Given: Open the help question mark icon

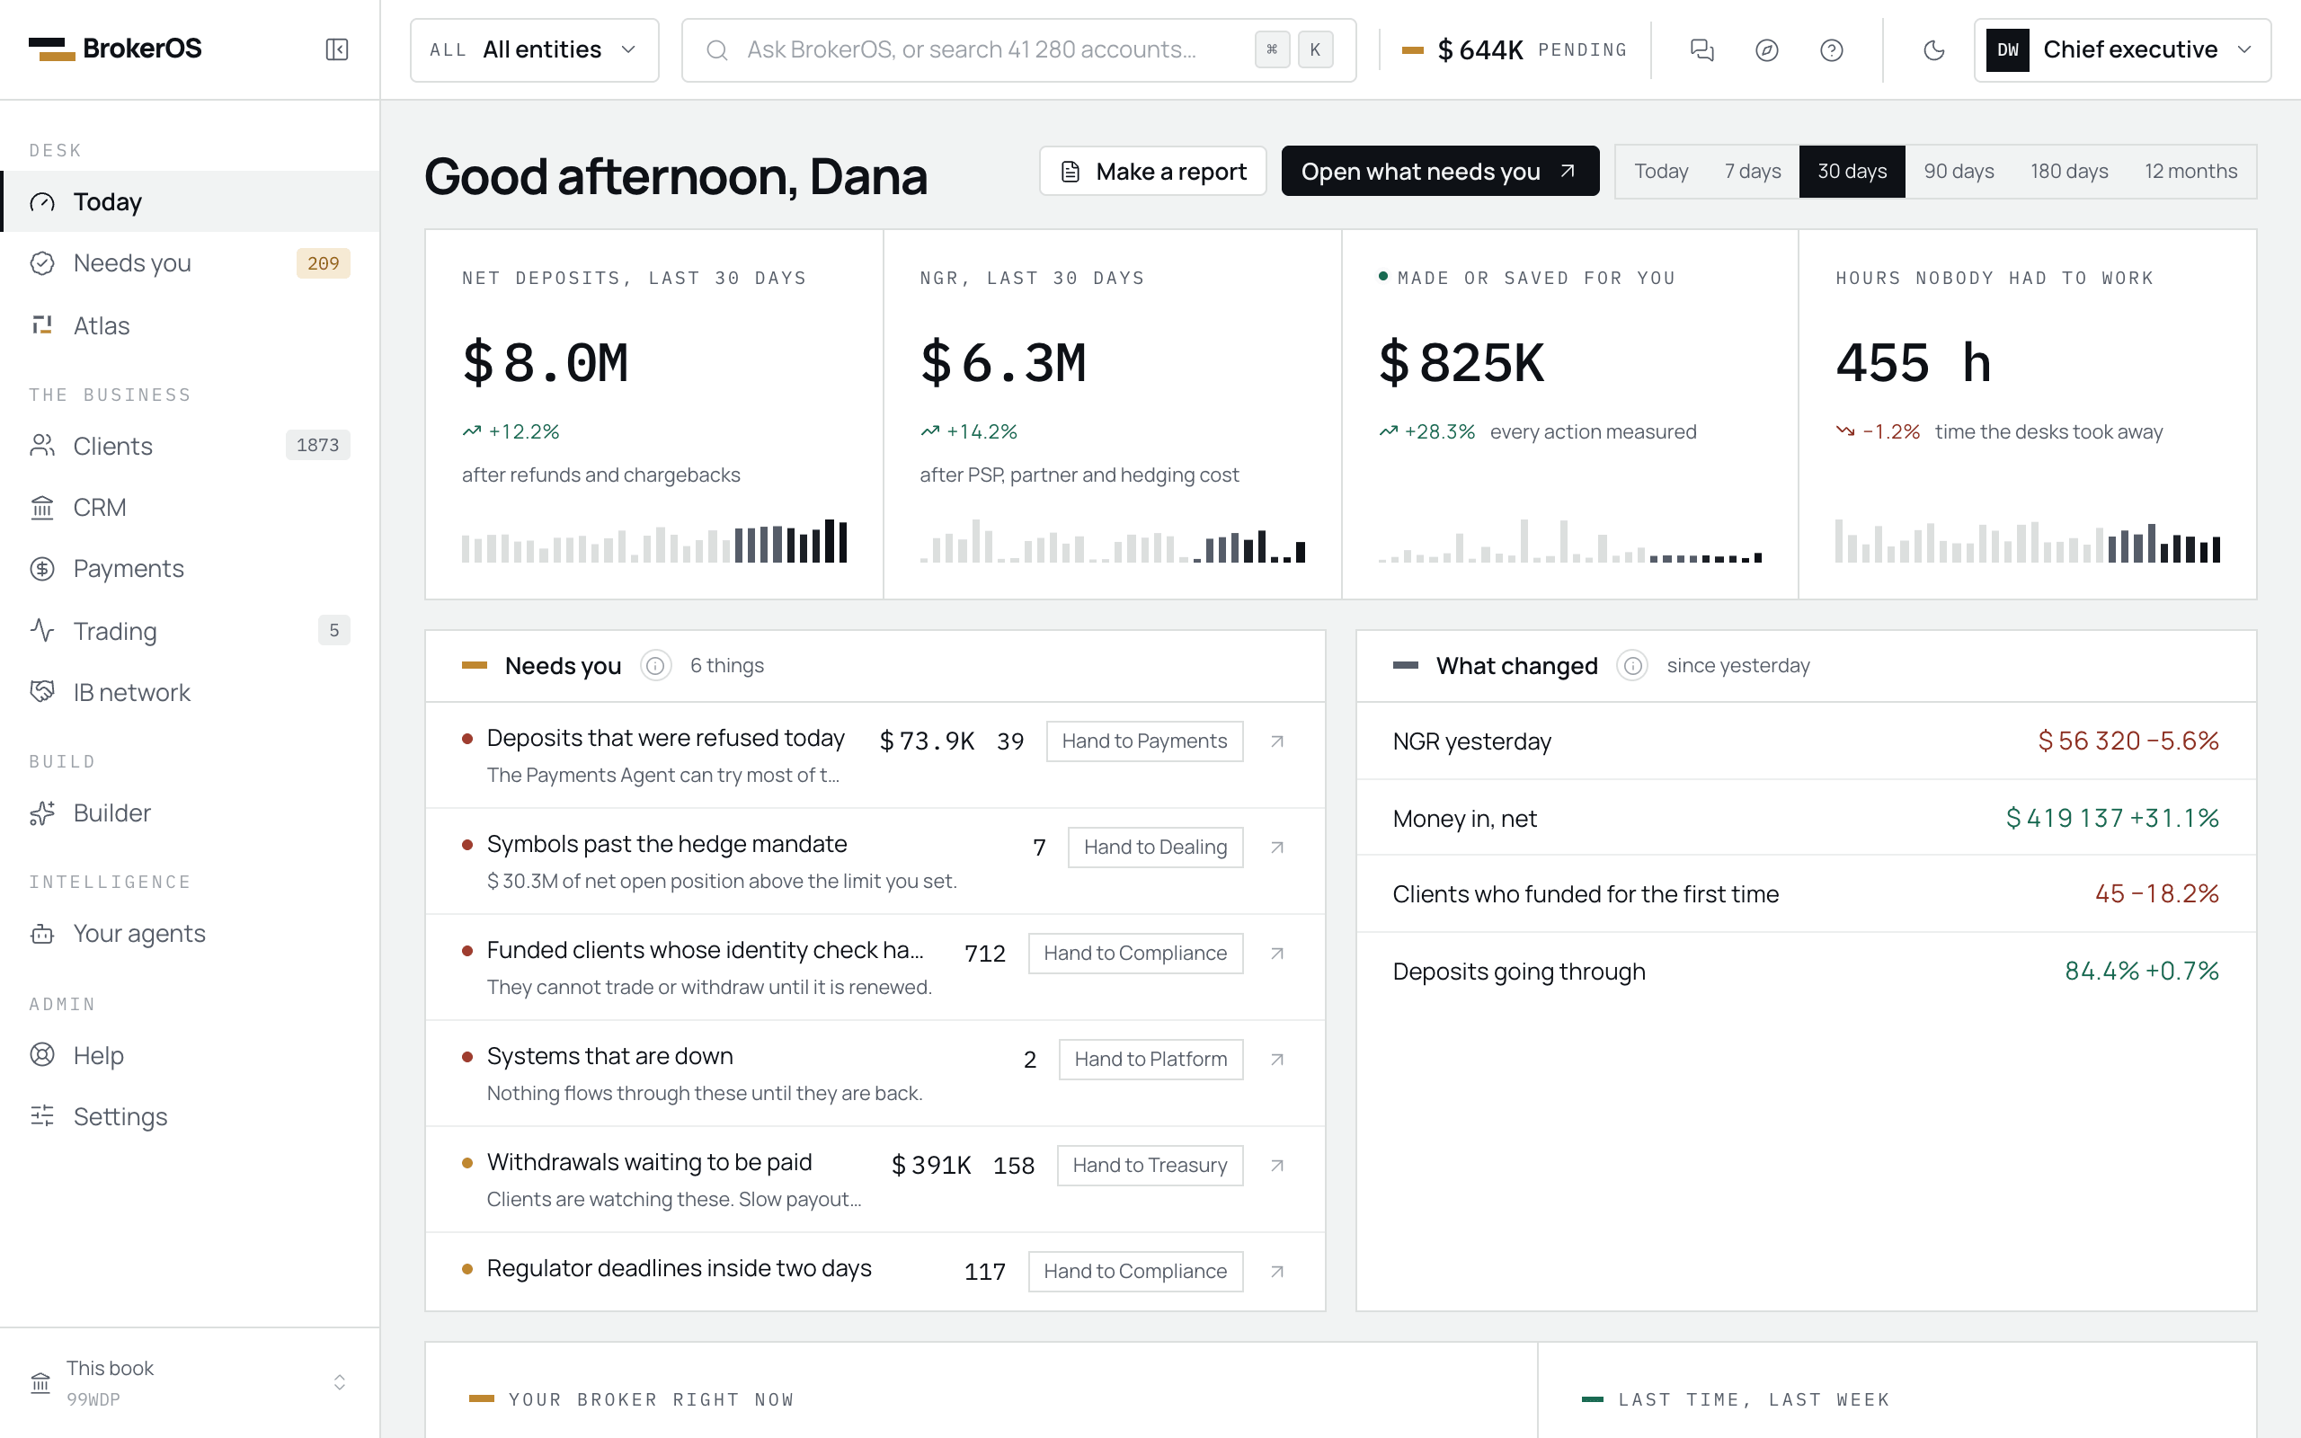Looking at the screenshot, I should coord(1831,49).
